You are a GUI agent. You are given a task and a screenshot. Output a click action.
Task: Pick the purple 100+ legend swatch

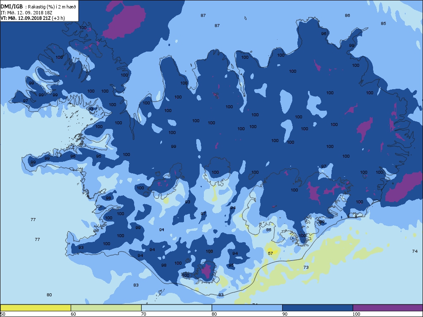click(x=387, y=308)
